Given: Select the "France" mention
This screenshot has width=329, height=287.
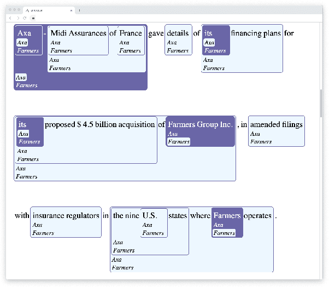Looking at the screenshot, I should 131,33.
